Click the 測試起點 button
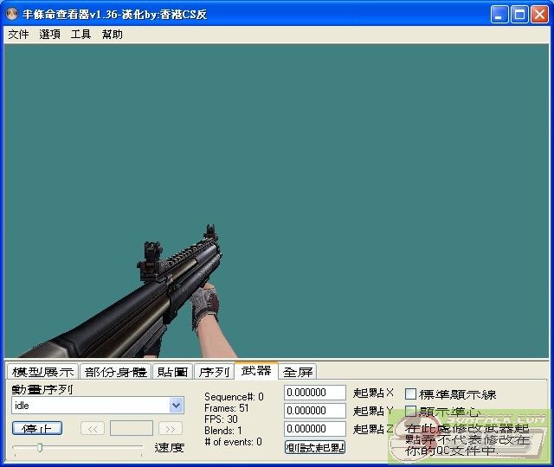 pos(315,447)
